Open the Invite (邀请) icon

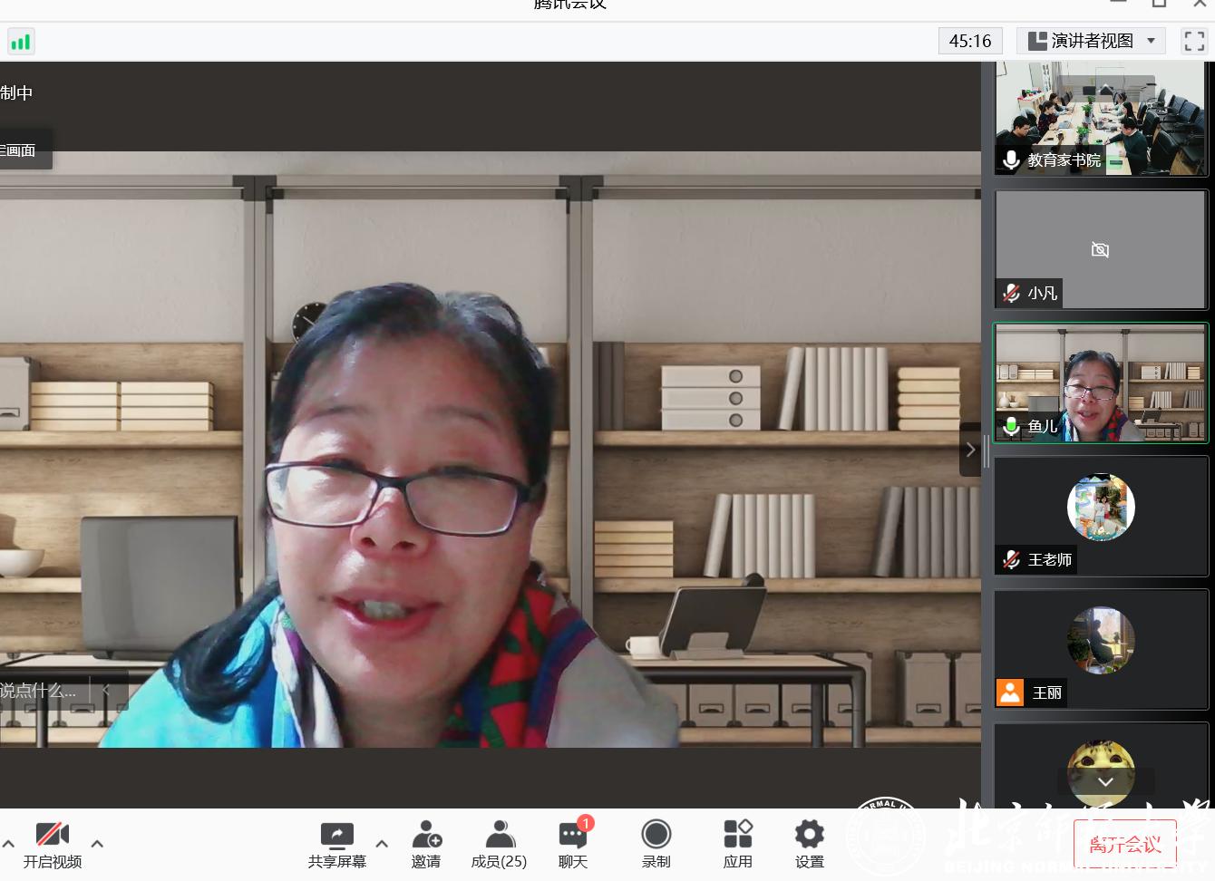point(426,844)
